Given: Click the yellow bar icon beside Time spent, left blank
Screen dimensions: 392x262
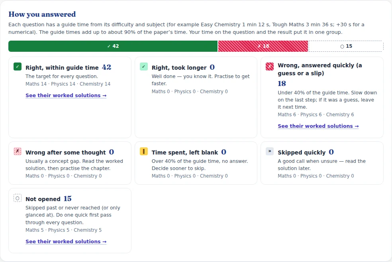Looking at the screenshot, I should tap(144, 151).
